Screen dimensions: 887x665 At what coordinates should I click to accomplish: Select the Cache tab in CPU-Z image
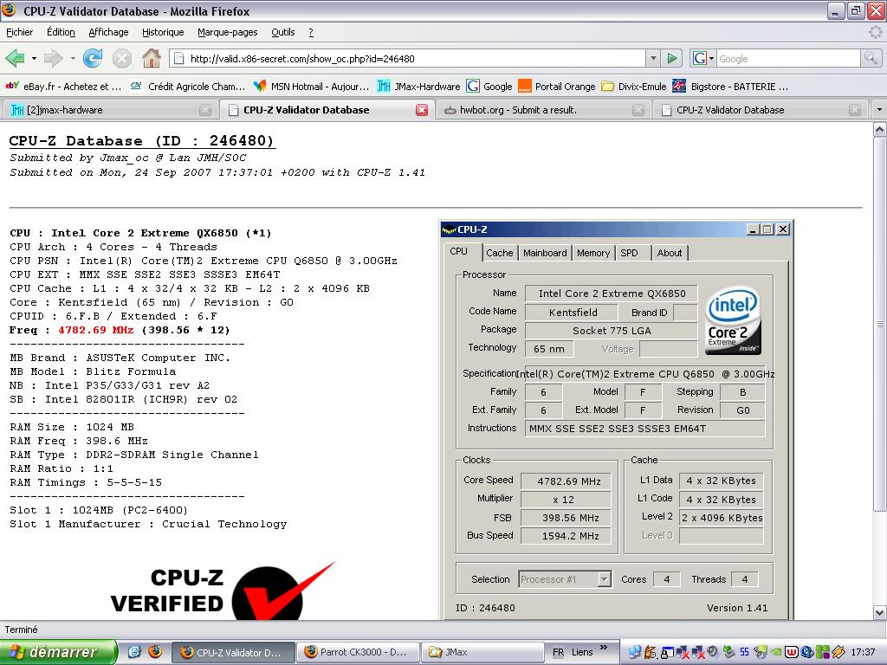[x=499, y=253]
